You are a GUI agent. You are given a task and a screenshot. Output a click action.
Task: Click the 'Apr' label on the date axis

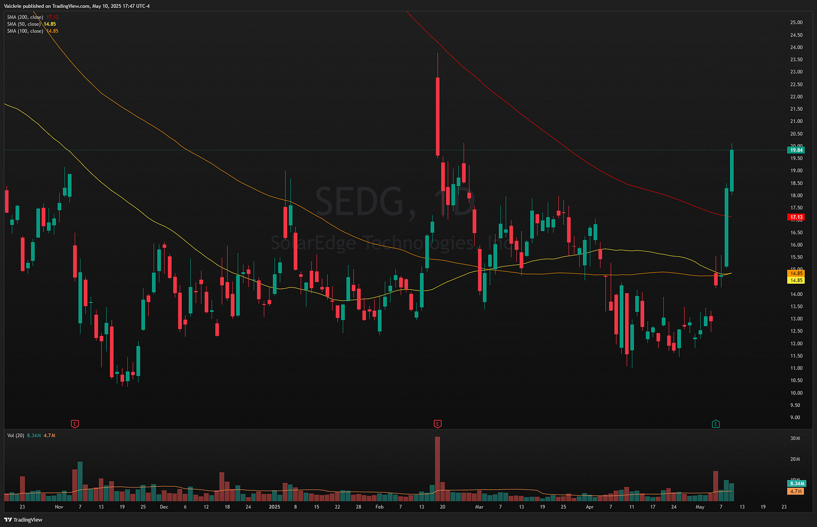coord(589,507)
